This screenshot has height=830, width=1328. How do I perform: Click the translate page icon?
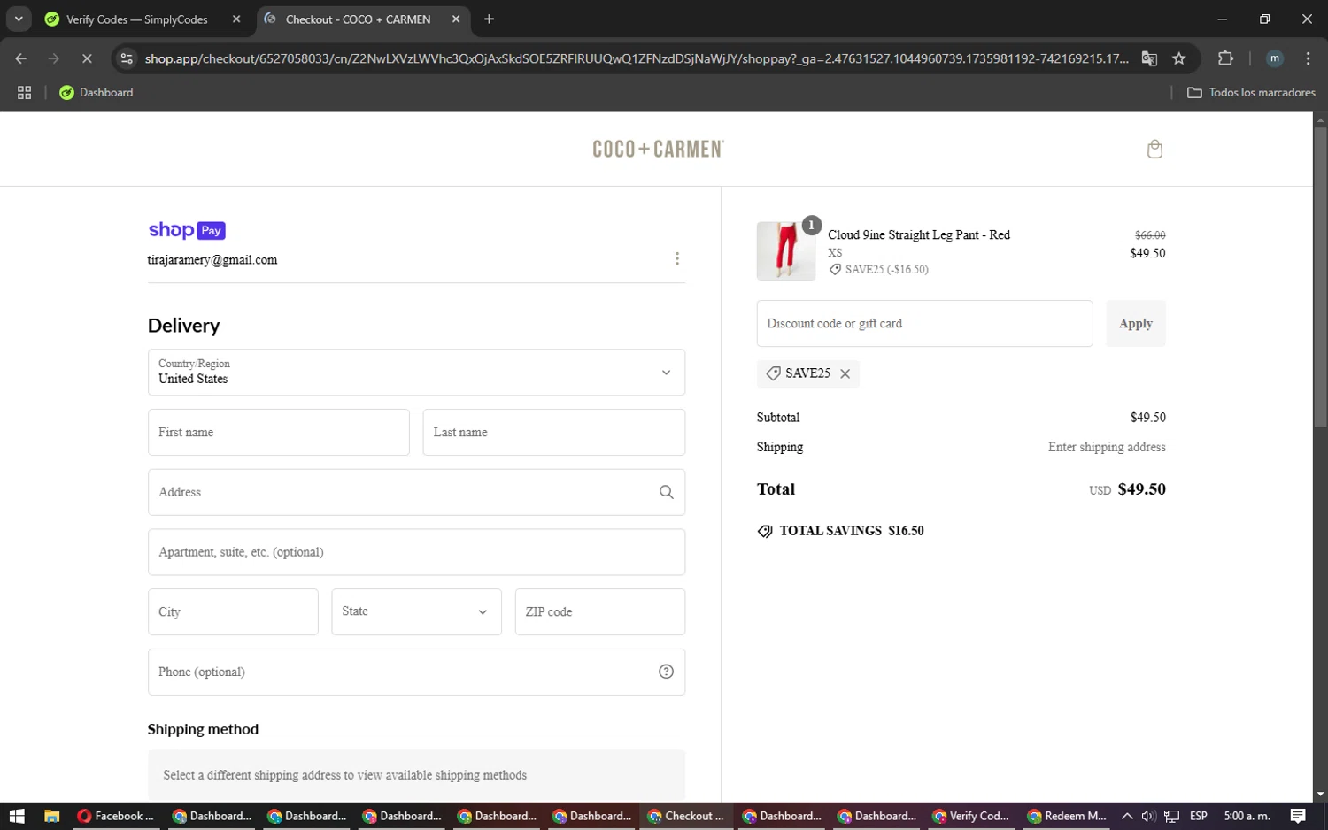click(1149, 58)
